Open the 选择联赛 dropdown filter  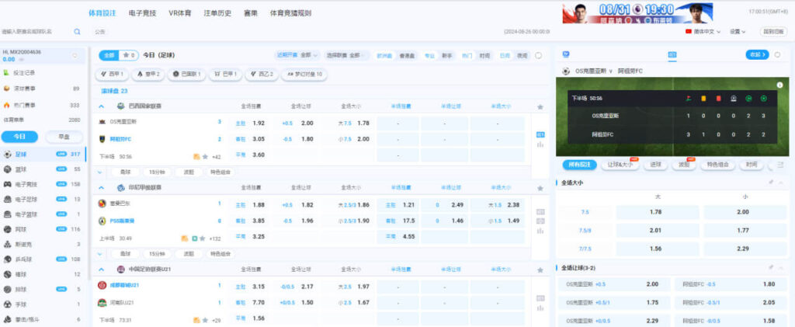[x=345, y=56]
